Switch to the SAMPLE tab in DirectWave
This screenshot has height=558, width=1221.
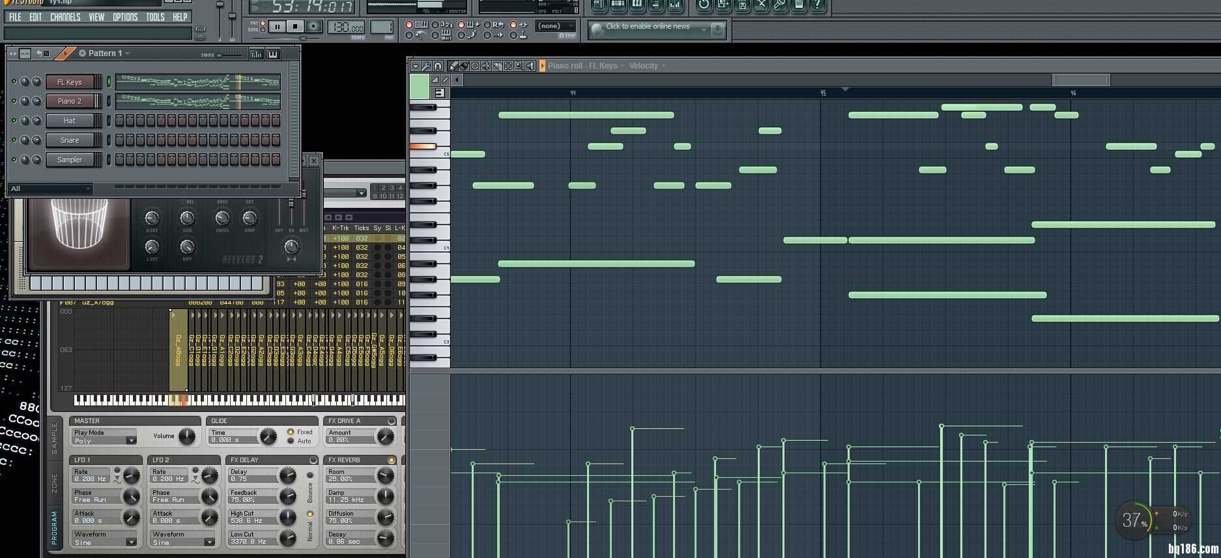[55, 437]
